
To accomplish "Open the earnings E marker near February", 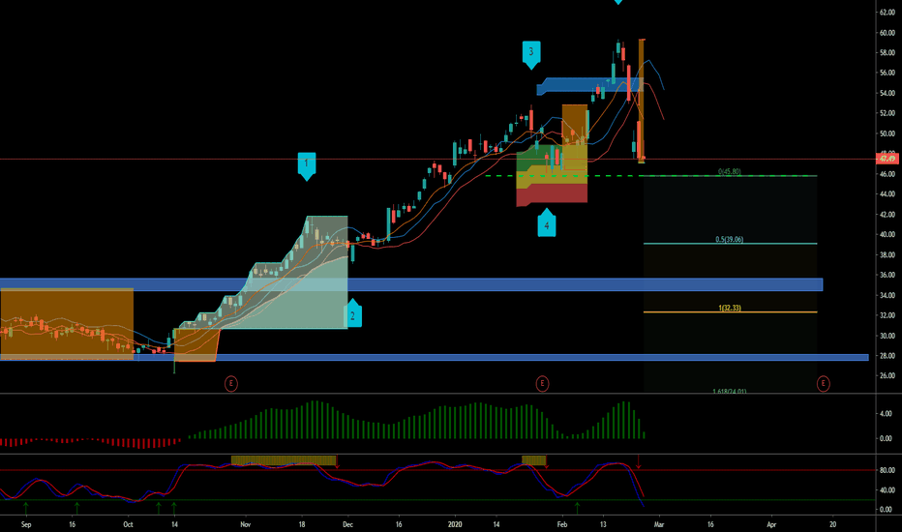I will pos(542,383).
